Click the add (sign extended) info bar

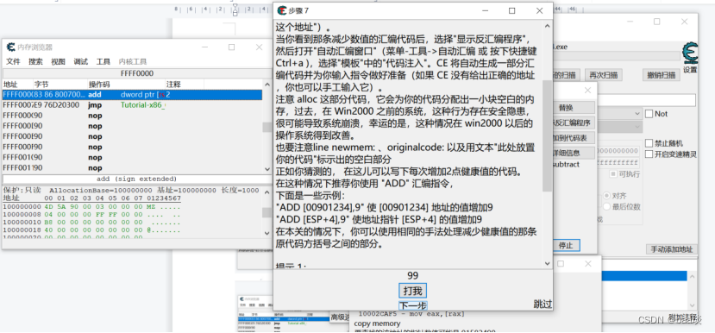[137, 179]
